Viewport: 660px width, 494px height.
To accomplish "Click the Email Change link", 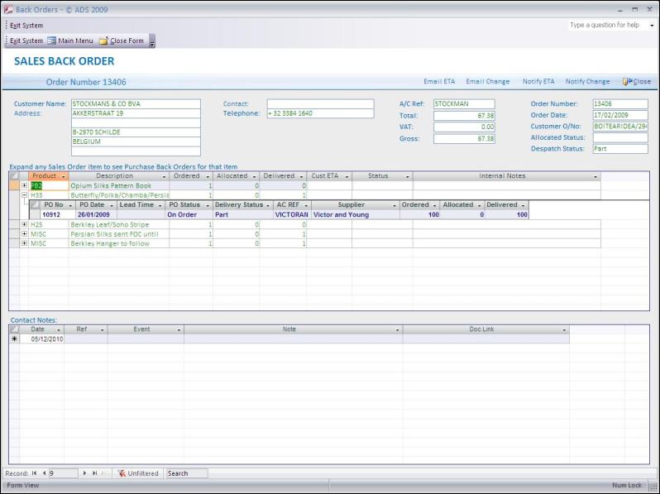I will pos(487,82).
